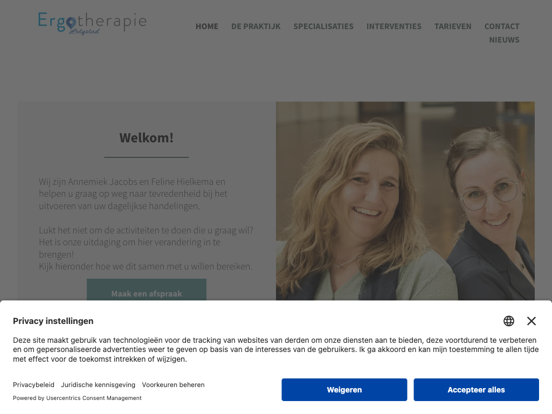The image size is (552, 414).
Task: Open the DE PRAKTIJK menu
Action: [256, 26]
